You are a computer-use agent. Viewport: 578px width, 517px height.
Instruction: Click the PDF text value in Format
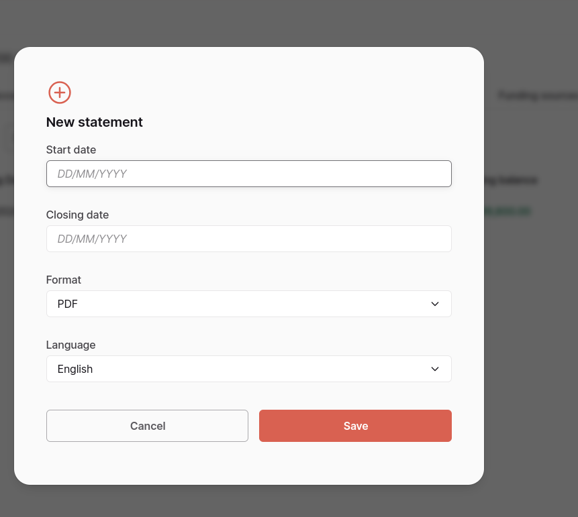tap(67, 304)
